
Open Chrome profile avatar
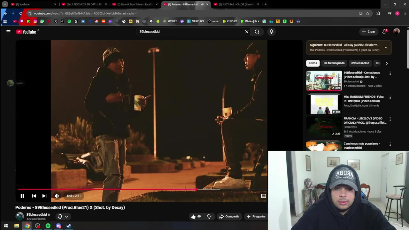[x=397, y=13]
